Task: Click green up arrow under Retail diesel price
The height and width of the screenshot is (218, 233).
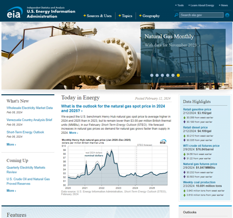Action: point(184,136)
